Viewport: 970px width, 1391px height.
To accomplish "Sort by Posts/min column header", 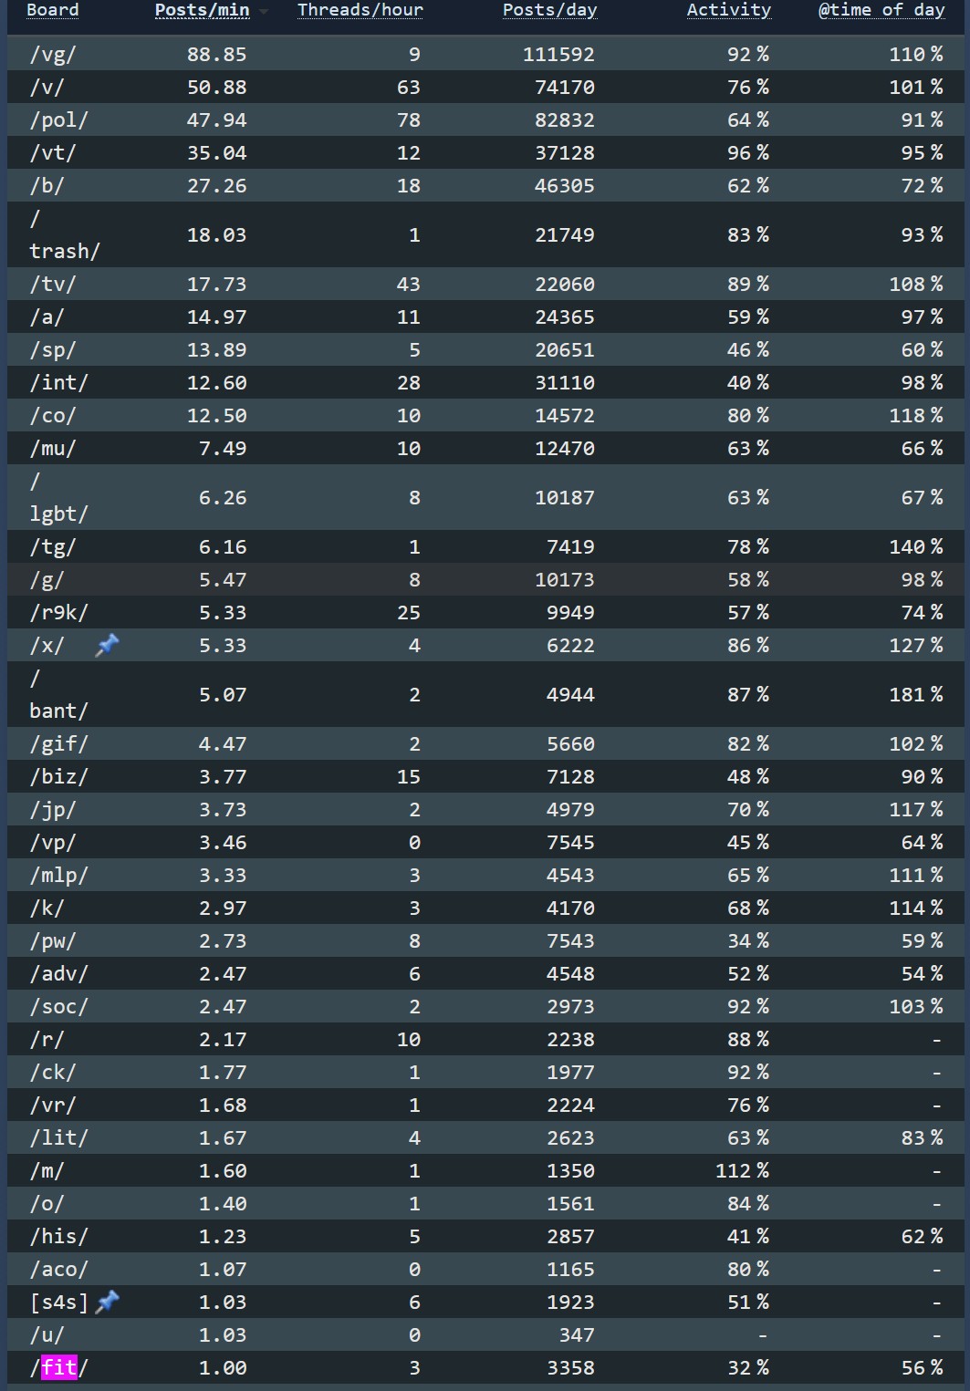I will click(x=202, y=10).
